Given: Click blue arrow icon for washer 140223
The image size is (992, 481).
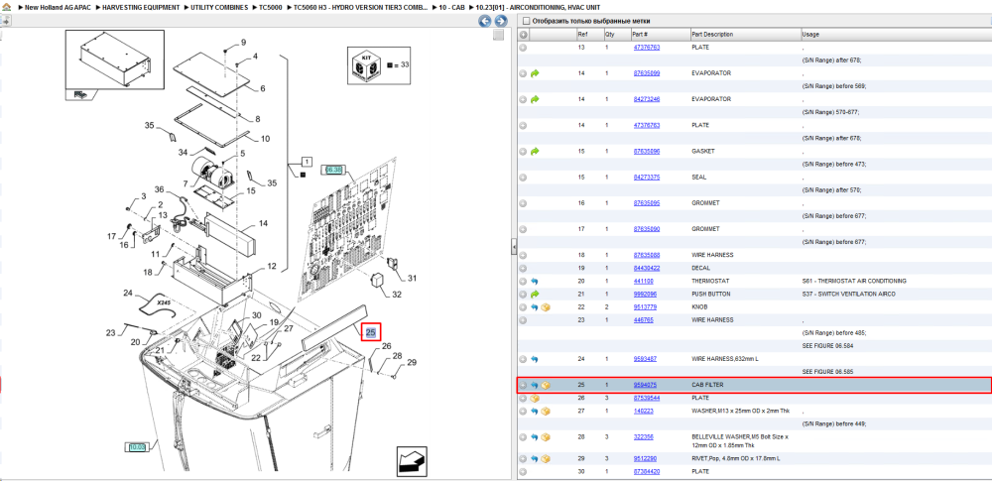Looking at the screenshot, I should click(x=535, y=411).
